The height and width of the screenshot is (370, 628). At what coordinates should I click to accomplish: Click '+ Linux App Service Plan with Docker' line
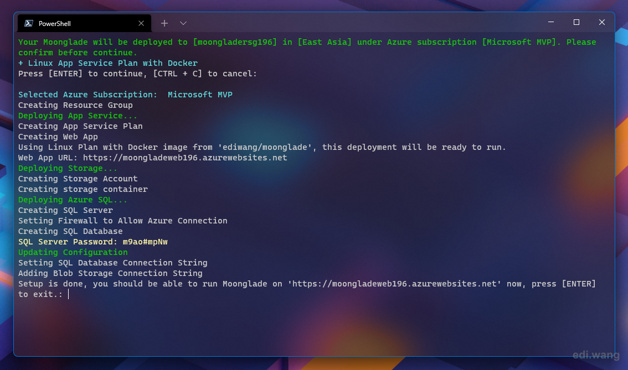[x=108, y=63]
